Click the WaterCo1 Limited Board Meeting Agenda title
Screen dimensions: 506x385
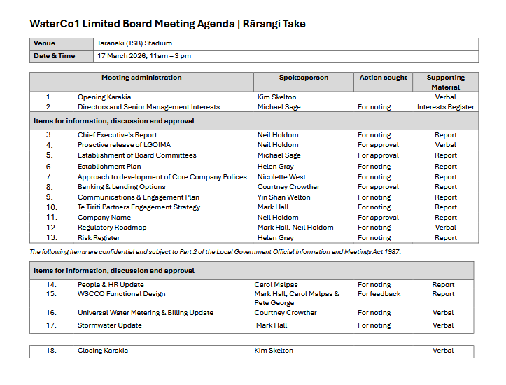pyautogui.click(x=167, y=24)
